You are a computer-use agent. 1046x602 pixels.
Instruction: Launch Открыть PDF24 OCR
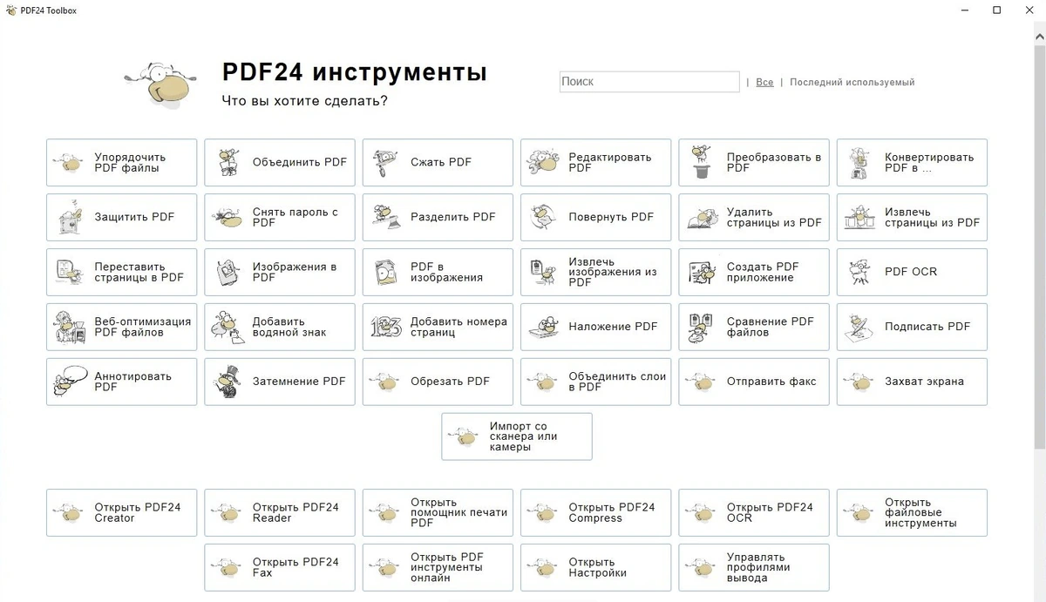tap(754, 512)
